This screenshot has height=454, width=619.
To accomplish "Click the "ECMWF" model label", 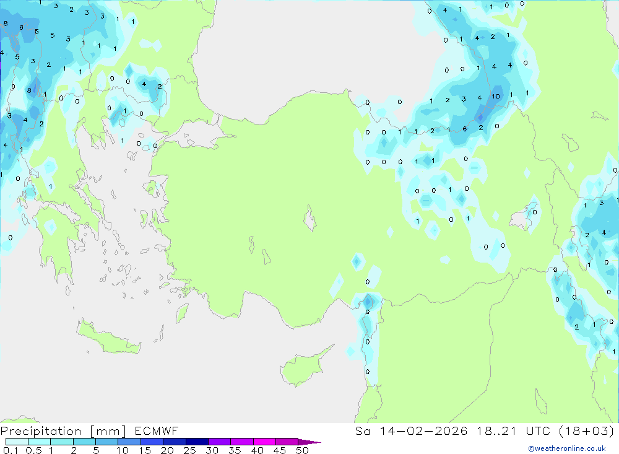I will 157,430.
